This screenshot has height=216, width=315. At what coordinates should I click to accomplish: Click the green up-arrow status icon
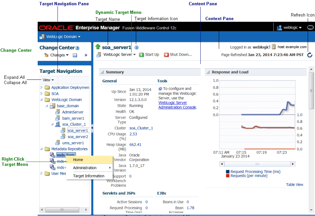(98, 47)
